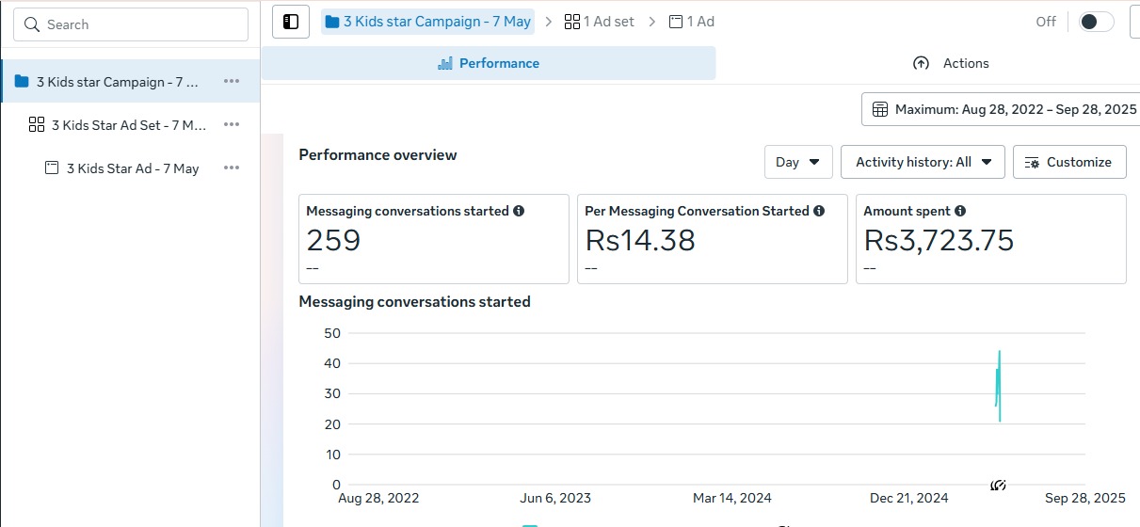
Task: Click info icon beside Amount spent
Action: 960,212
